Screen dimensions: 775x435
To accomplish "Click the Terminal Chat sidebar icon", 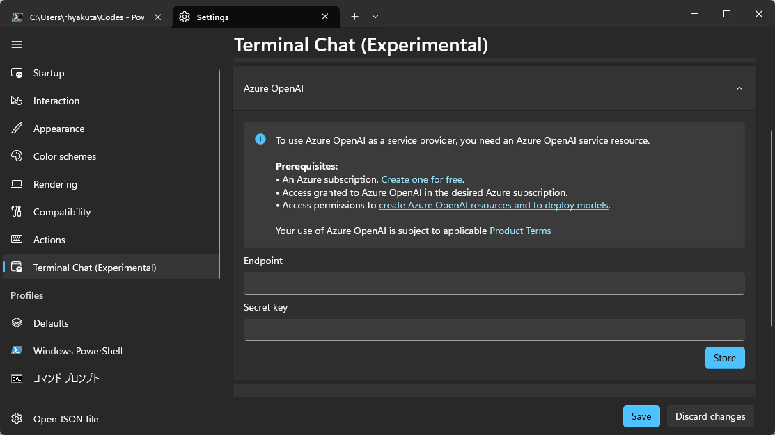I will 17,268.
